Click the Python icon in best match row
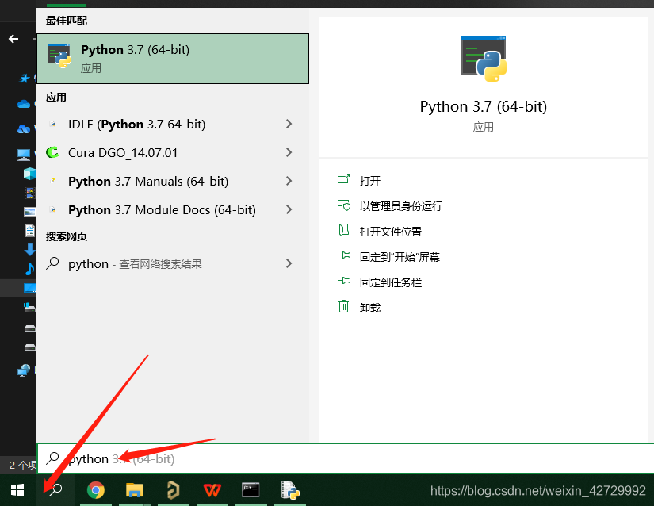This screenshot has height=506, width=654. 59,56
